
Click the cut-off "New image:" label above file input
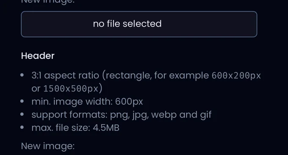point(48,2)
